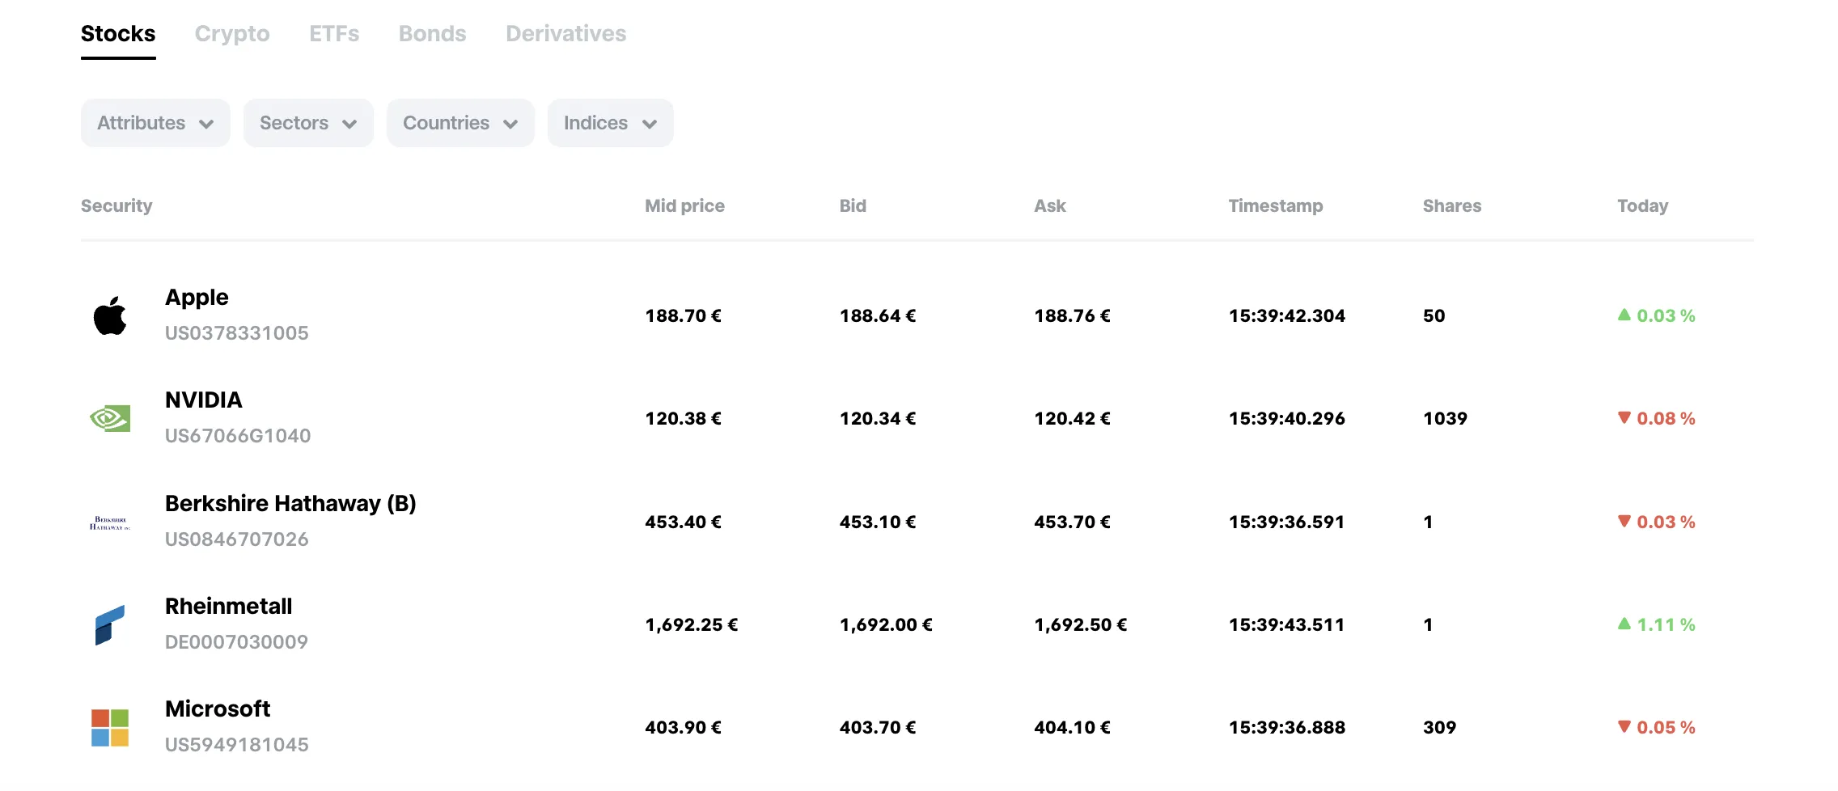This screenshot has width=1838, height=791.
Task: Click NVIDIA's bid price 120.34 €
Action: tap(878, 419)
